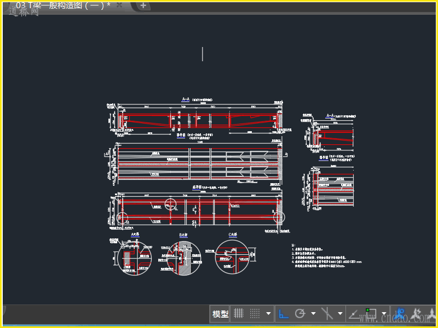Click the A大样 detail circle drawing
438x328 pixels.
click(134, 257)
